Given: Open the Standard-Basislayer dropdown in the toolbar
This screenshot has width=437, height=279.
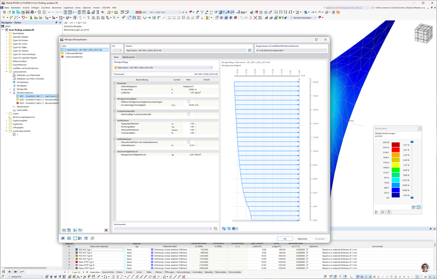Looking at the screenshot, I should tap(315, 18).
